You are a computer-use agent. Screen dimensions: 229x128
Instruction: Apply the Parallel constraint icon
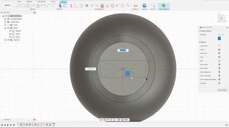pyautogui.click(x=92, y=6)
